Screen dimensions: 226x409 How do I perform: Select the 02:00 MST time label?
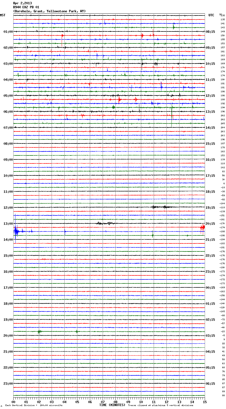8,48
